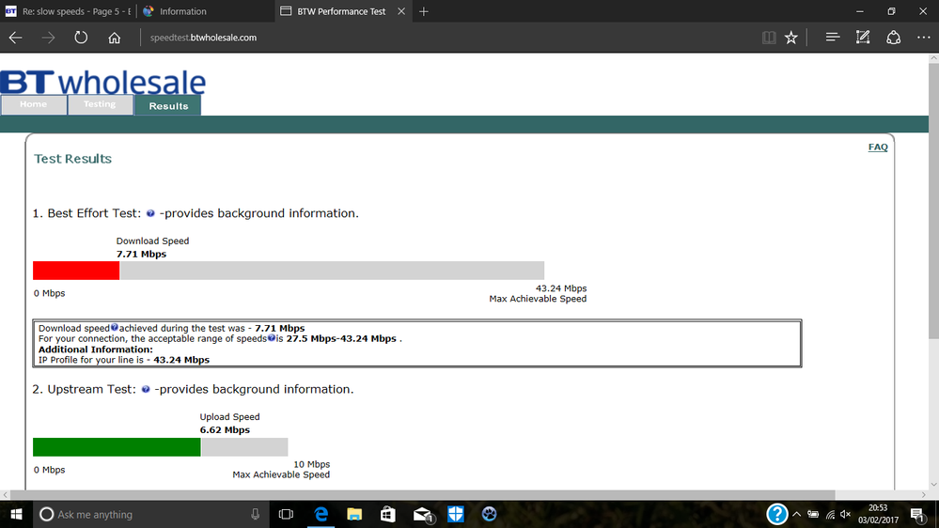This screenshot has height=528, width=939.
Task: Open the Hub favorites list
Action: click(833, 38)
